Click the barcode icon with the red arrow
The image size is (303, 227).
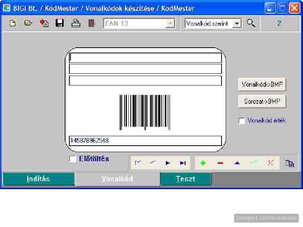click(92, 23)
